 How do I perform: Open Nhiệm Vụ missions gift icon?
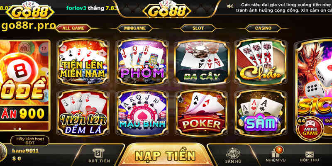pyautogui.click(x=276, y=154)
